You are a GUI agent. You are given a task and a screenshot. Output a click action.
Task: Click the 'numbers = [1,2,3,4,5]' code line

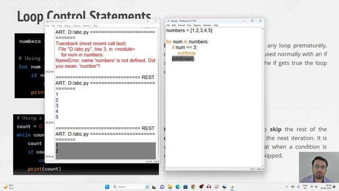(189, 31)
